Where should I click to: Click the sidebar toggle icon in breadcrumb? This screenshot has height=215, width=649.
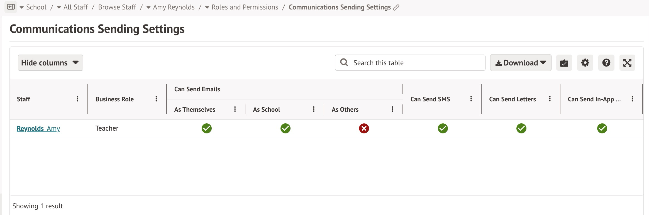(11, 7)
